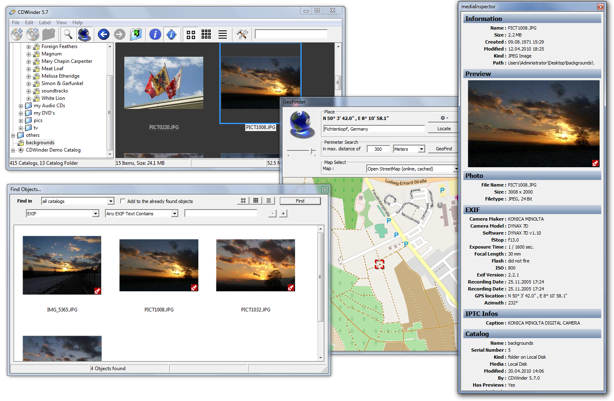Click the Find button
The height and width of the screenshot is (401, 614).
click(x=300, y=201)
